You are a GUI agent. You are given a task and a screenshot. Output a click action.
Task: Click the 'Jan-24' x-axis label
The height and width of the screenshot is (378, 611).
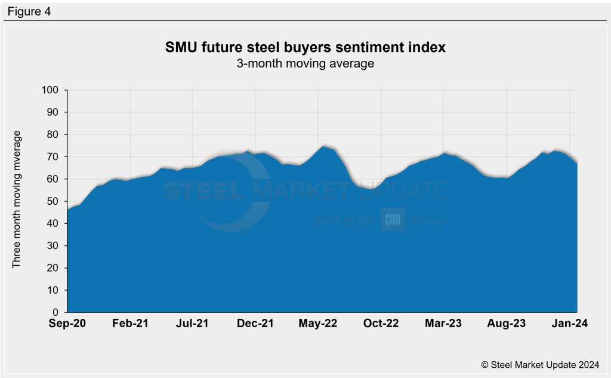[570, 324]
